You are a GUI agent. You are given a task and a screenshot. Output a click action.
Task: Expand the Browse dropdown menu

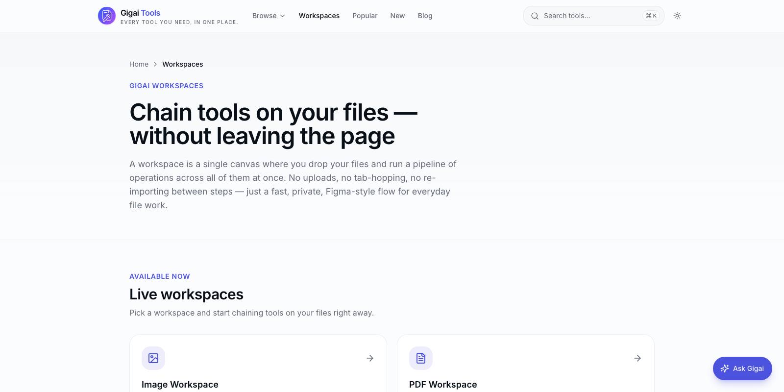click(x=269, y=16)
